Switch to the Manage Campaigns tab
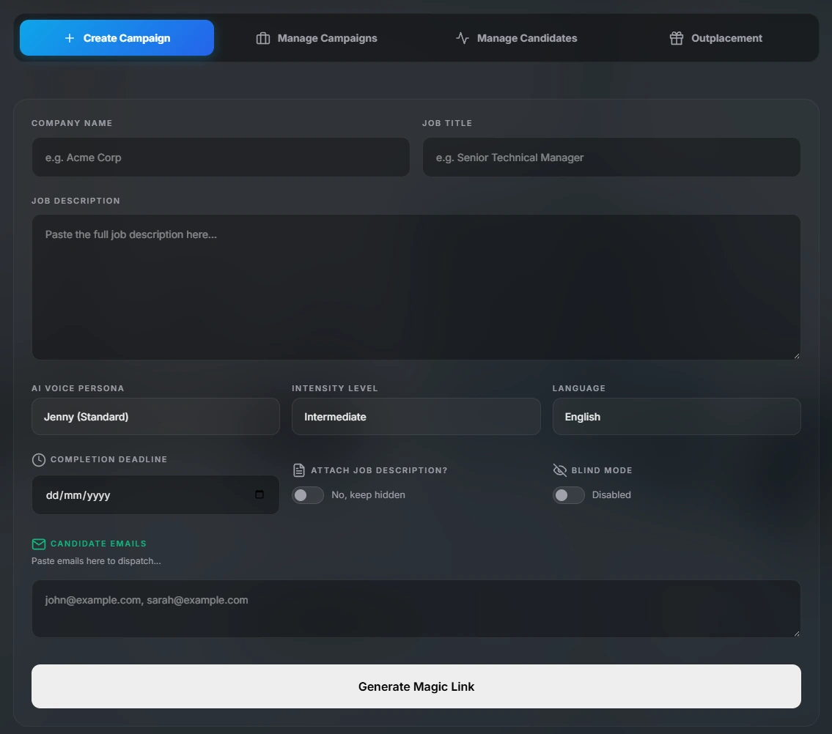Viewport: 832px width, 734px height. point(317,37)
